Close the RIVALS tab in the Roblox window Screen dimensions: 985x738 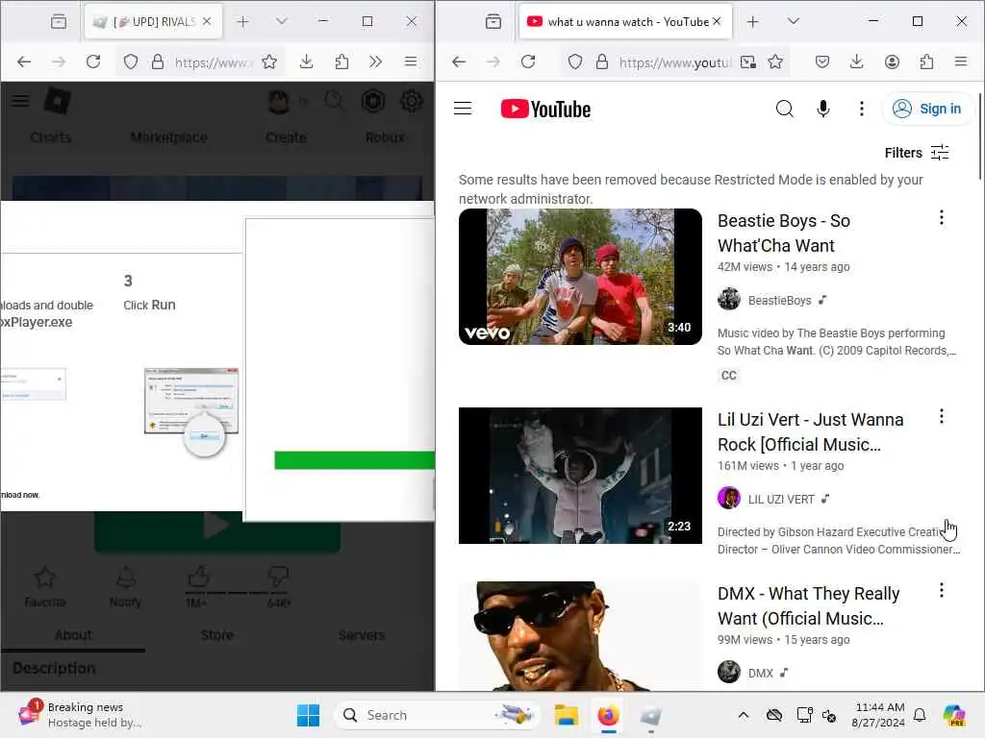tap(207, 21)
